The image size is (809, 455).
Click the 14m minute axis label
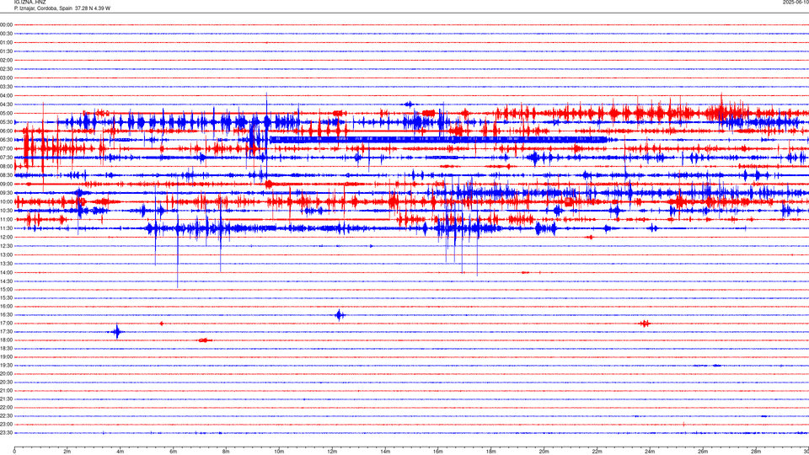pyautogui.click(x=385, y=452)
